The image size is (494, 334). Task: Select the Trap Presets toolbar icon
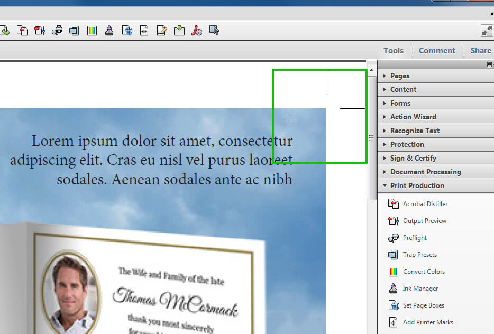[x=75, y=31]
